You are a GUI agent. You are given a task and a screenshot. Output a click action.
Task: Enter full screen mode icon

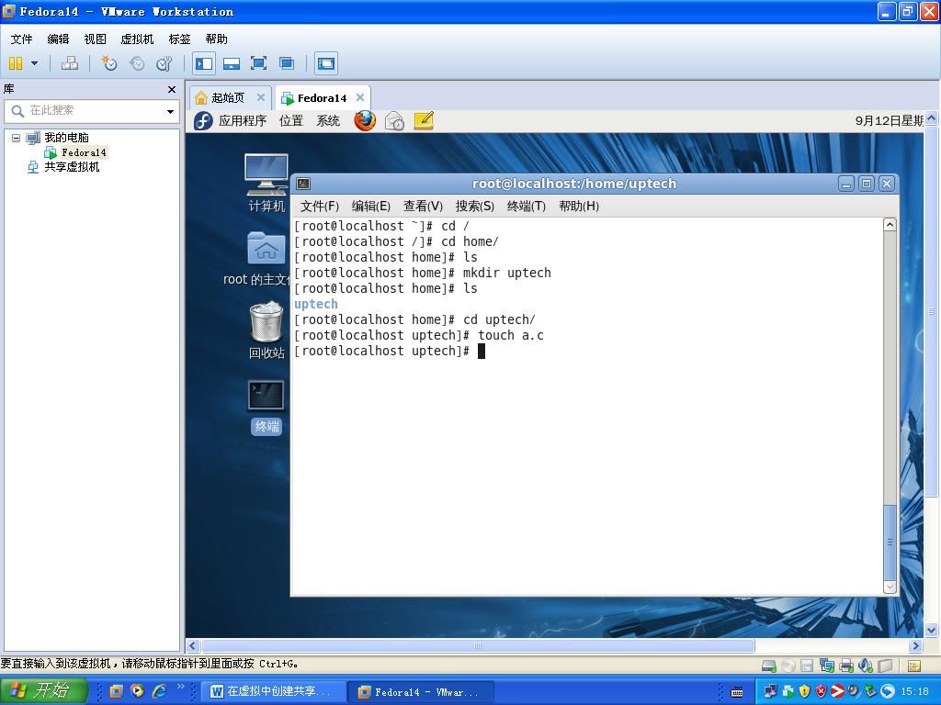click(258, 63)
